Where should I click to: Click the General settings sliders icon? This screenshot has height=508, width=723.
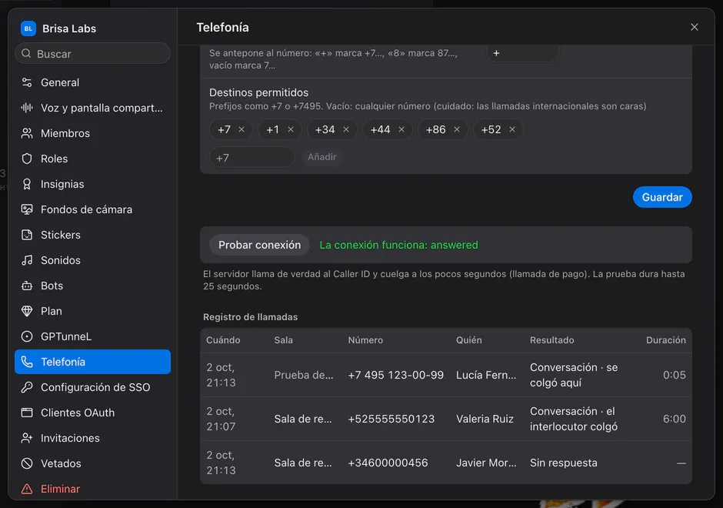27,82
